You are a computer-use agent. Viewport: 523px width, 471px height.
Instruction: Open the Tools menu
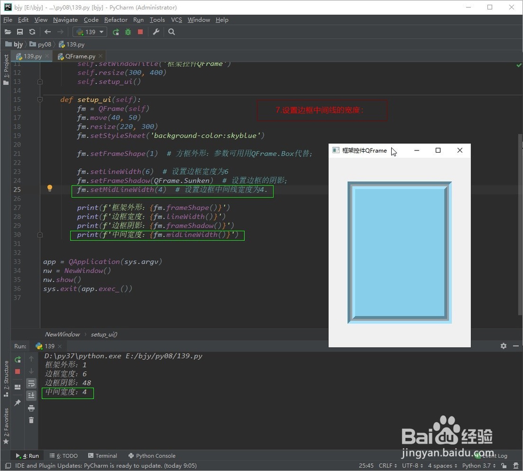click(157, 20)
